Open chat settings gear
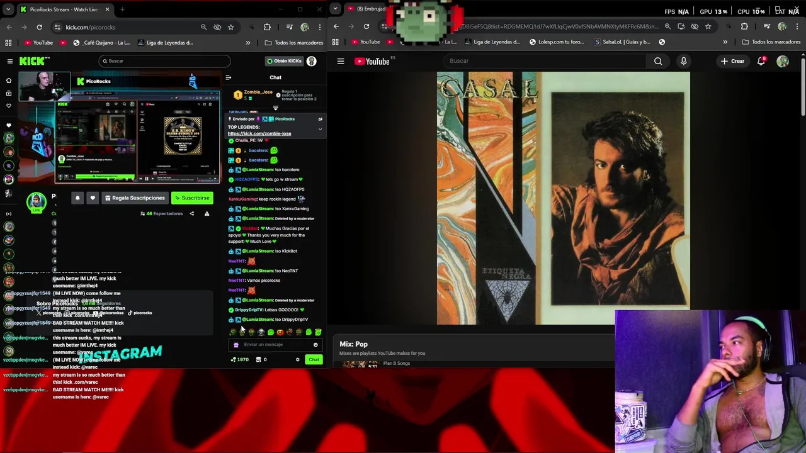806x453 pixels. coord(297,359)
